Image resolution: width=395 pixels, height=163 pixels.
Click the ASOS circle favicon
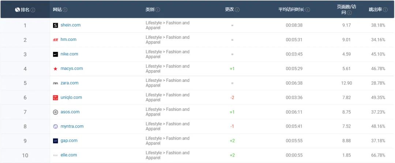(x=56, y=112)
